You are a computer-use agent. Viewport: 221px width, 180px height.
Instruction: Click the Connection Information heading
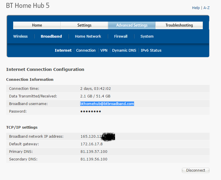pyautogui.click(x=30, y=80)
